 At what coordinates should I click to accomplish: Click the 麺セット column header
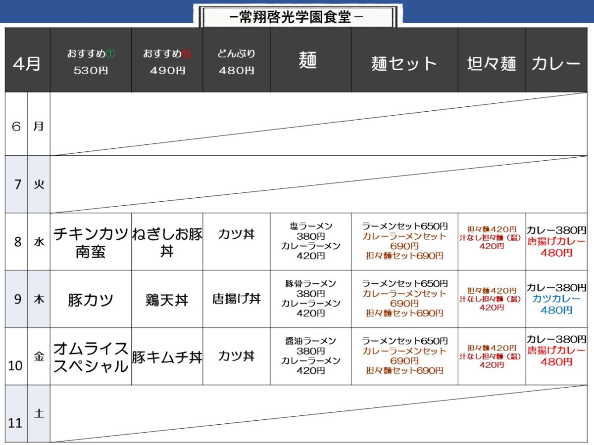[404, 63]
